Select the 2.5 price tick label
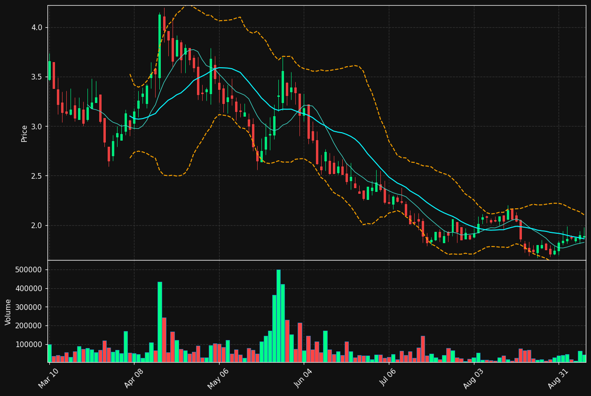 36,176
